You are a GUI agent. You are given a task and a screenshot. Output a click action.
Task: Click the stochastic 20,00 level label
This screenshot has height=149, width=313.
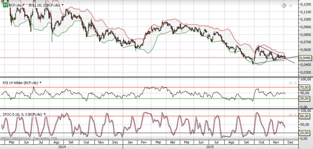click(x=305, y=133)
